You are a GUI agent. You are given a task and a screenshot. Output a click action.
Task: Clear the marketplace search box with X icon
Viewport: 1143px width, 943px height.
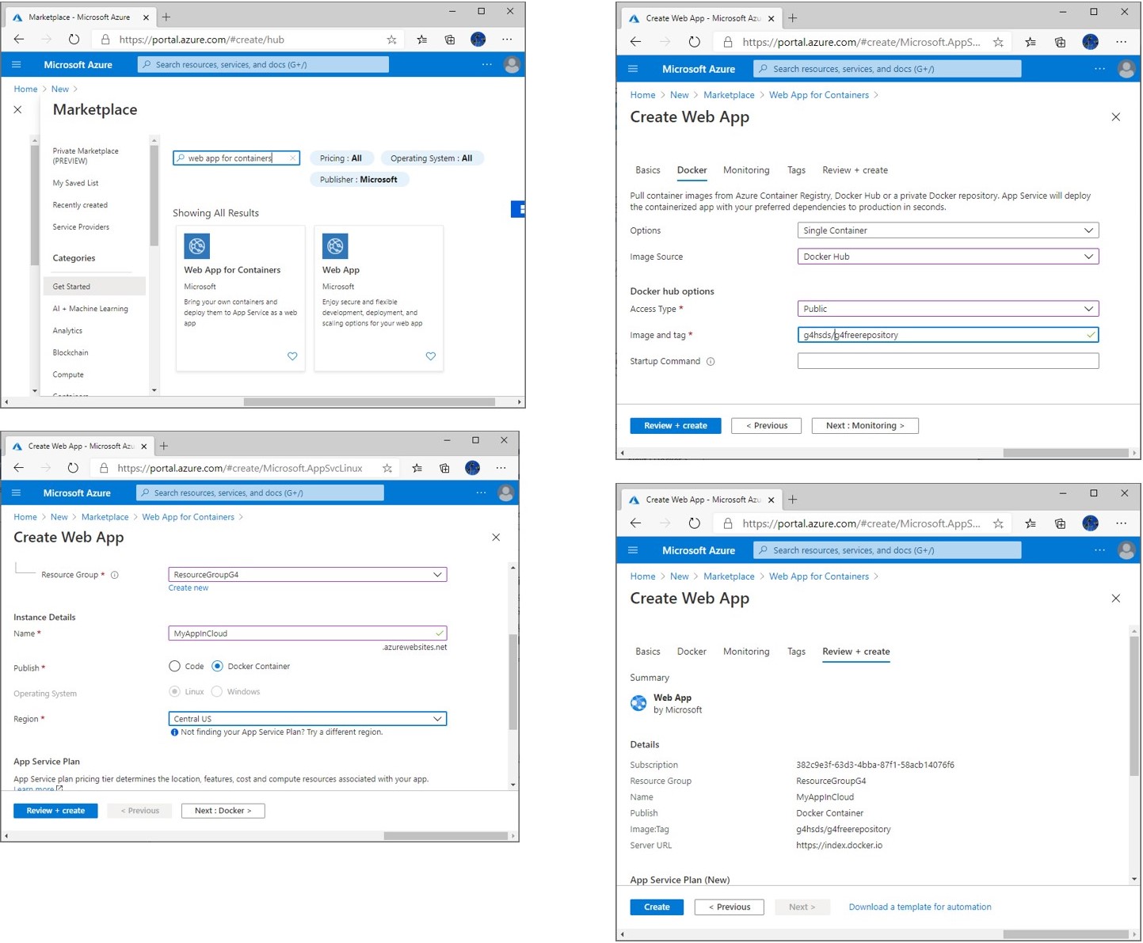292,158
